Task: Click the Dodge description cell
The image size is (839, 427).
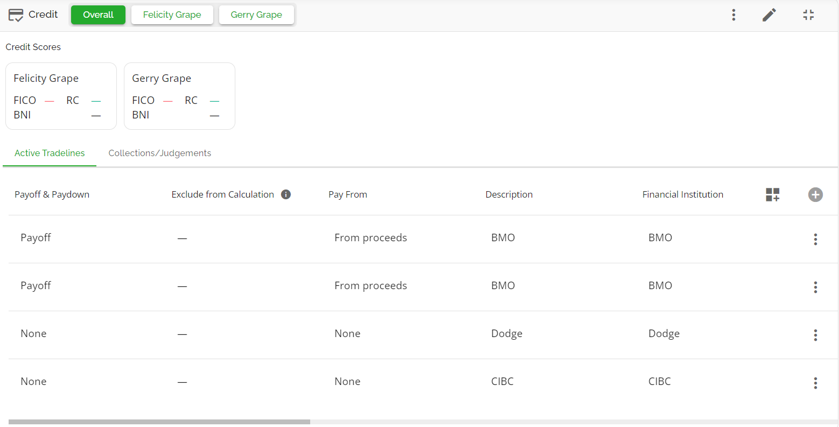Action: (x=507, y=334)
